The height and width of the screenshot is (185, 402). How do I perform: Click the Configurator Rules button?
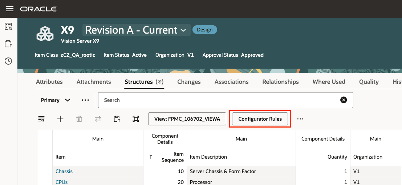click(260, 119)
